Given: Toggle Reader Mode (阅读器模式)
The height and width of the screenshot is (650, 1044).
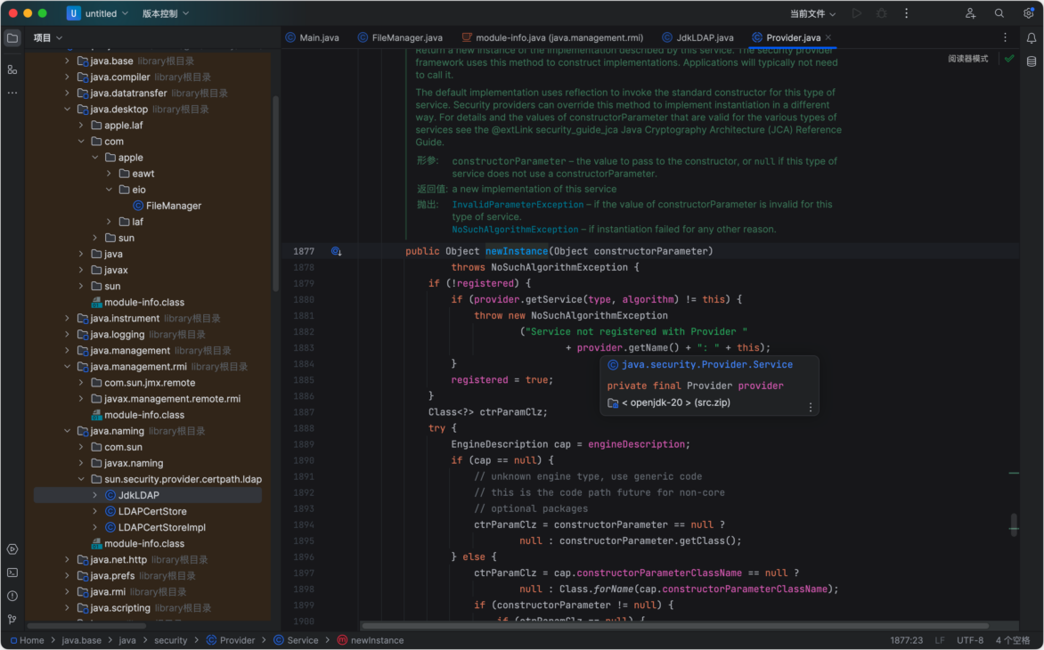Looking at the screenshot, I should coord(968,59).
